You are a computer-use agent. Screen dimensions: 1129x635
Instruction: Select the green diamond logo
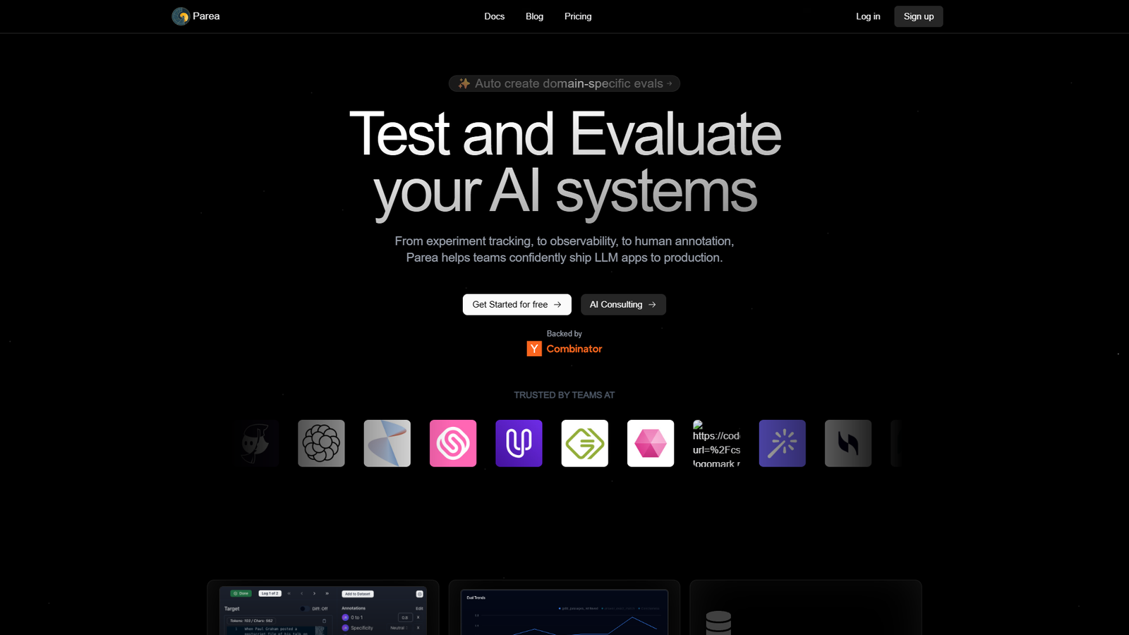(585, 443)
